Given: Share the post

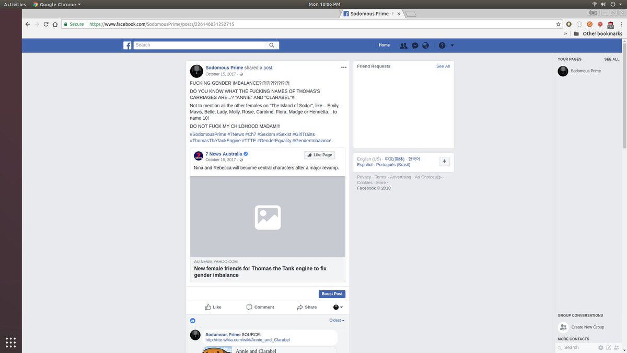Looking at the screenshot, I should pyautogui.click(x=307, y=307).
